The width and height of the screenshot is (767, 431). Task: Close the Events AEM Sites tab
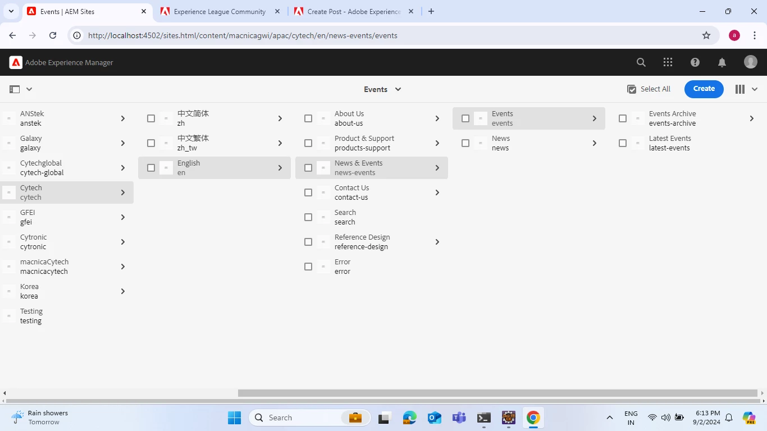coord(144,11)
